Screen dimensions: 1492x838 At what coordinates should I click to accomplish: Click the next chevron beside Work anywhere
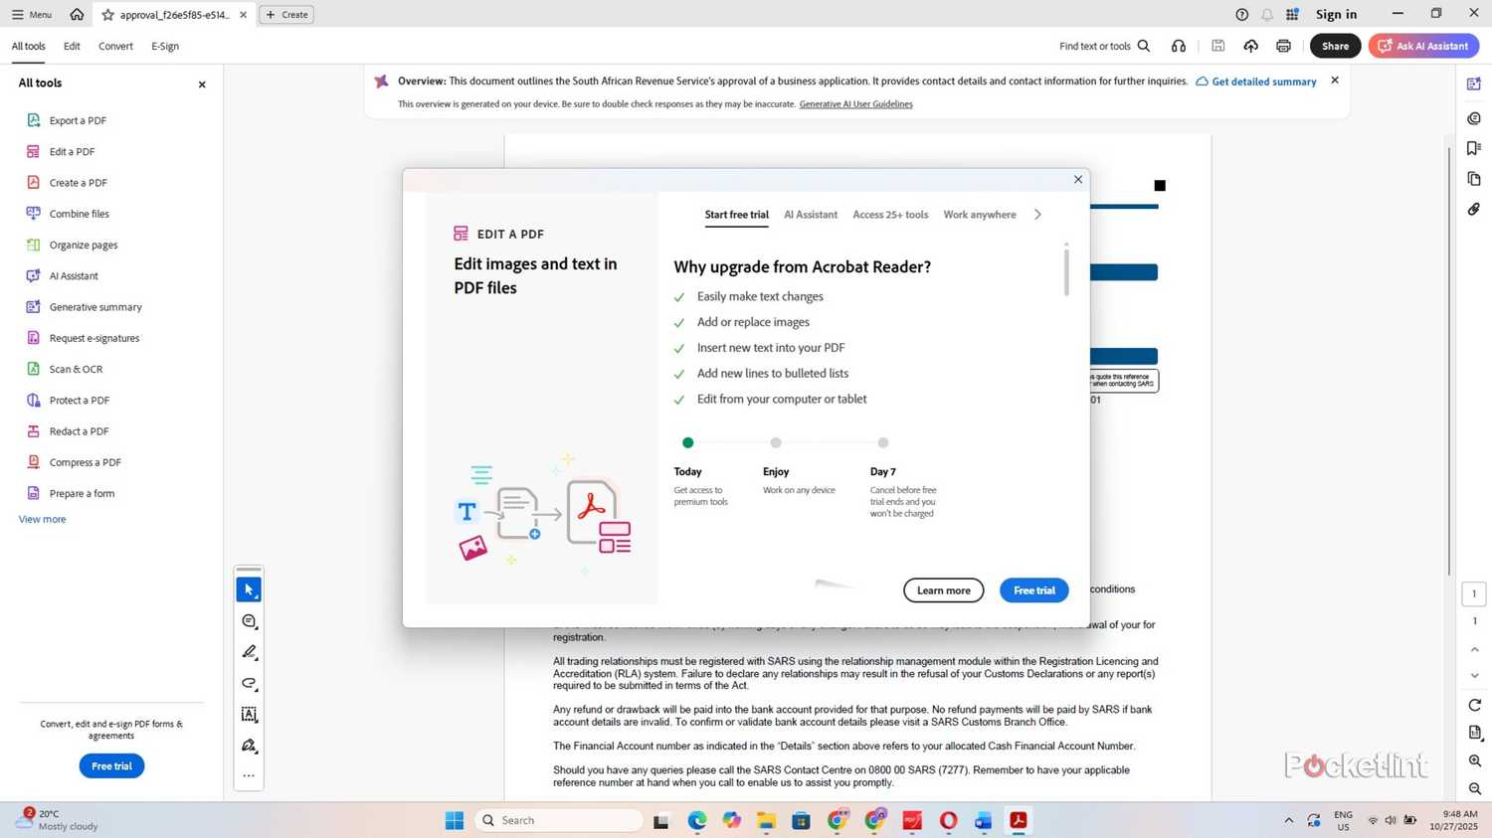pos(1037,214)
